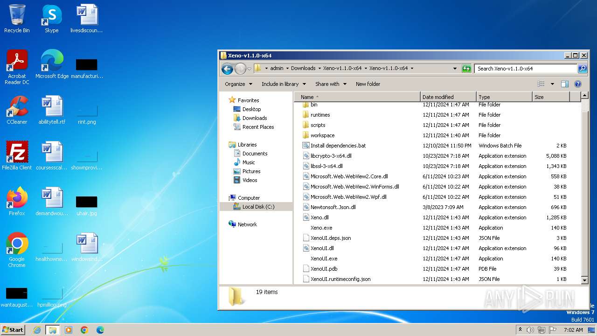Select Network in navigation pane
597x336 pixels.
click(247, 224)
